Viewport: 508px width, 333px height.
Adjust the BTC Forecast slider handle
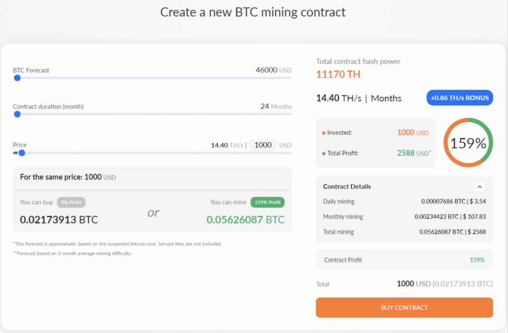(x=17, y=78)
